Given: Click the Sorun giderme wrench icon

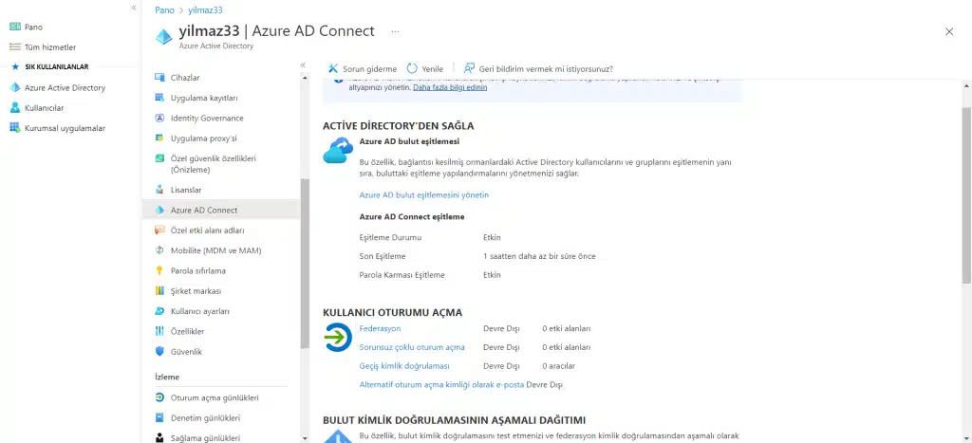Looking at the screenshot, I should [333, 69].
